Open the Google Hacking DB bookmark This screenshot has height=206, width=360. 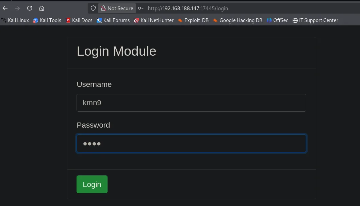238,20
